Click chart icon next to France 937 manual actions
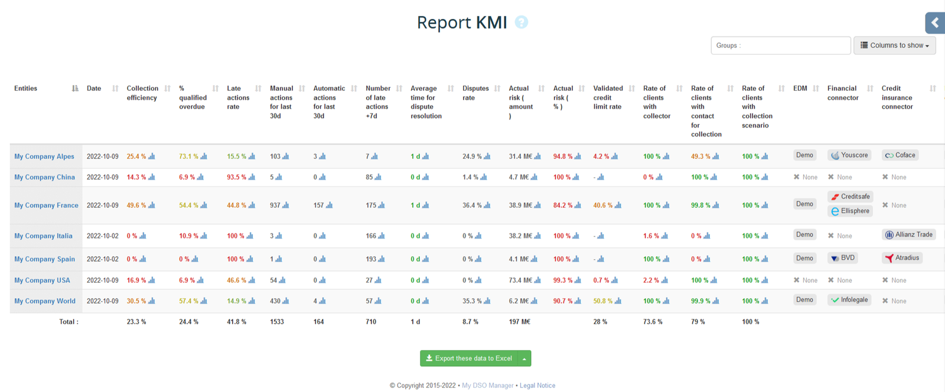945x392 pixels. click(x=286, y=205)
